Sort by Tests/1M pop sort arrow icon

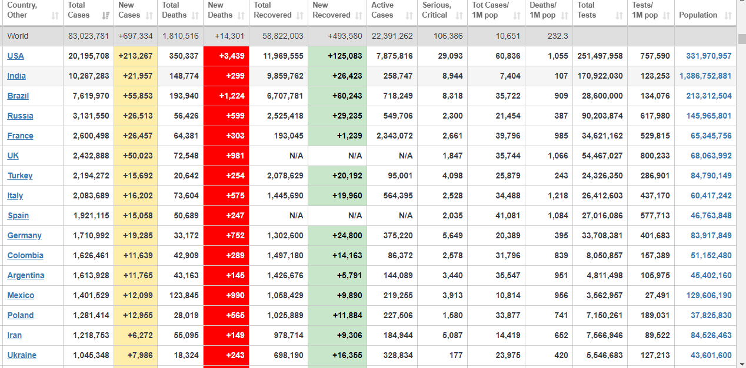[x=667, y=15]
